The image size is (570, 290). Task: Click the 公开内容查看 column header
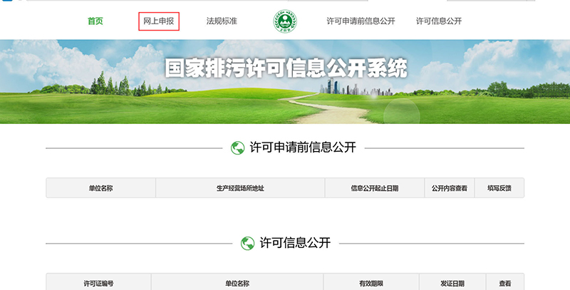tap(450, 188)
